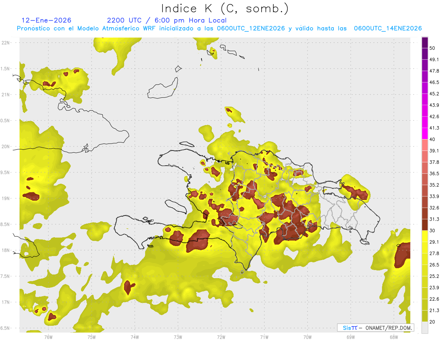Click the '21N' latitude label
Image resolution: width=442 pixels, height=342 pixels.
[x=6, y=94]
